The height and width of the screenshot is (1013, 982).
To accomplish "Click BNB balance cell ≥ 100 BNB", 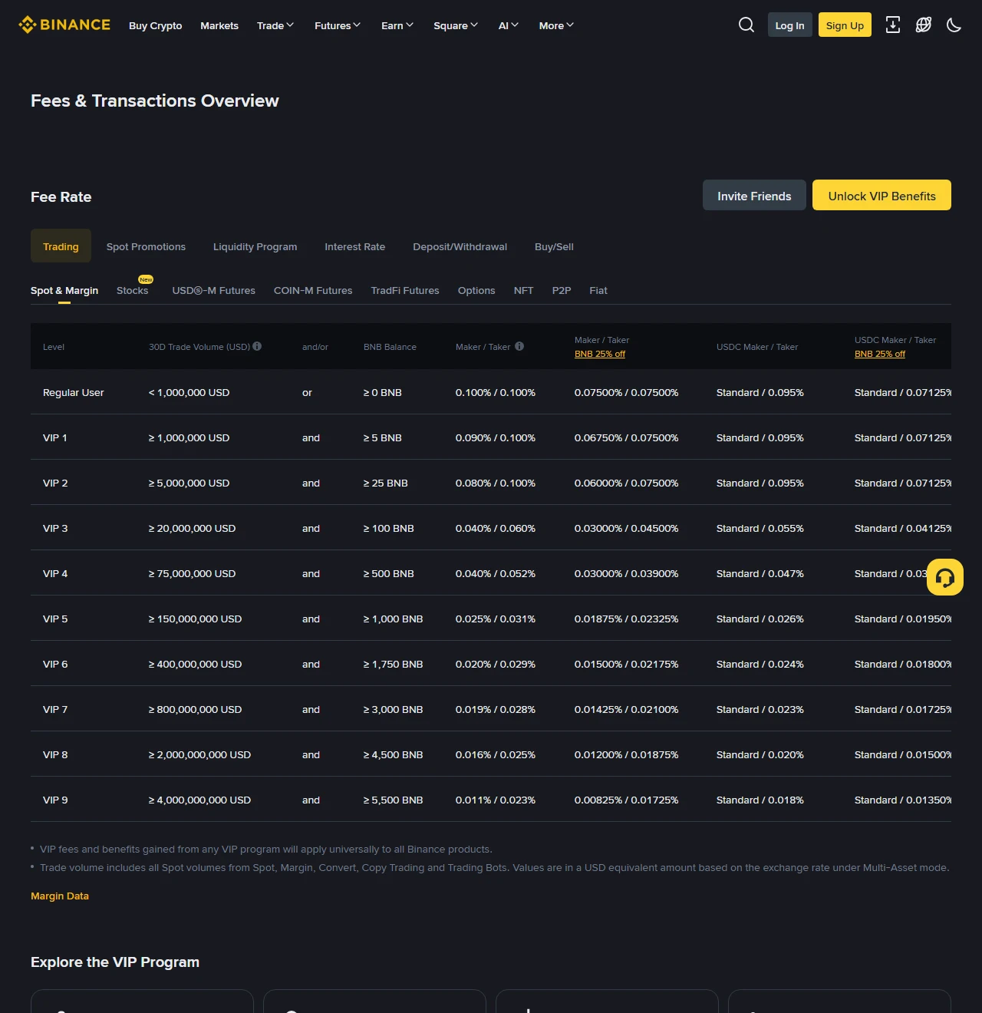I will (x=389, y=528).
